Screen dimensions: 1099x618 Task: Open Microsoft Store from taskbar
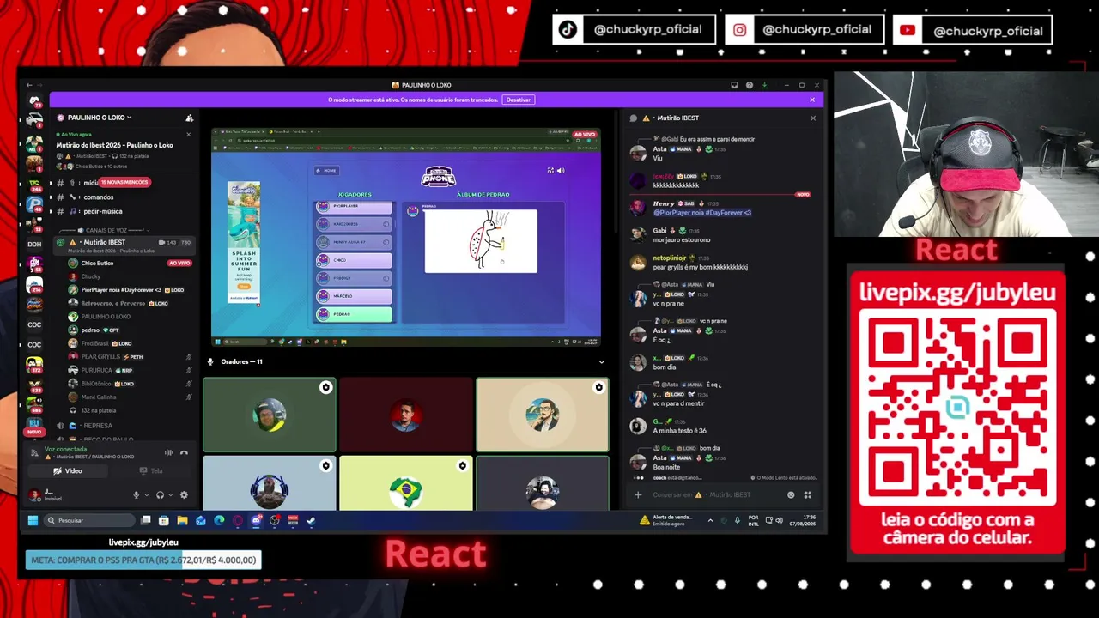(x=164, y=520)
